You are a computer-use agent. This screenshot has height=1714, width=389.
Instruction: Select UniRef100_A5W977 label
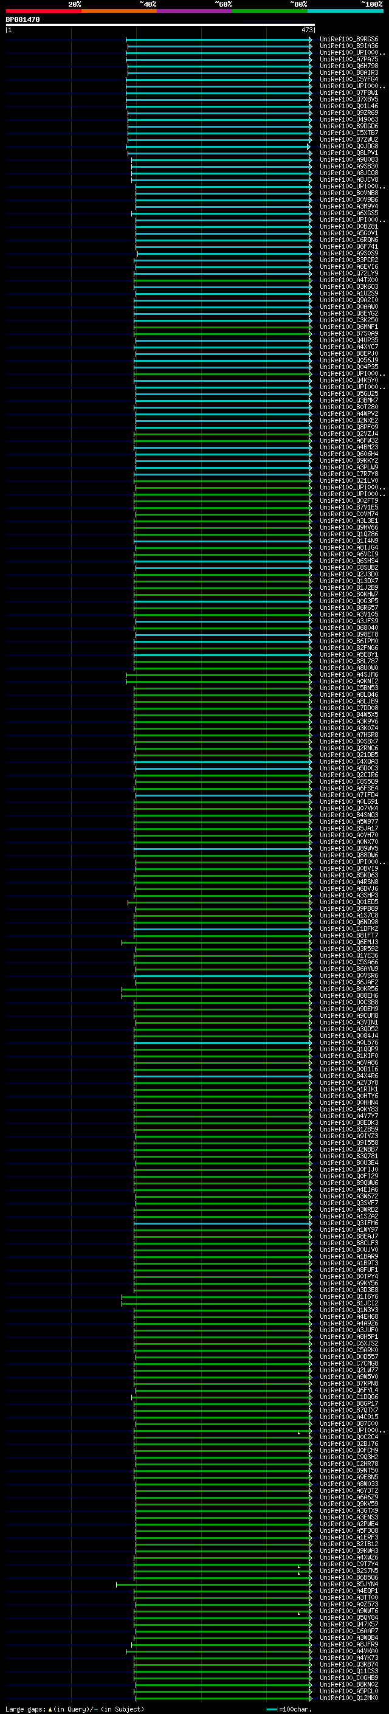[348, 822]
